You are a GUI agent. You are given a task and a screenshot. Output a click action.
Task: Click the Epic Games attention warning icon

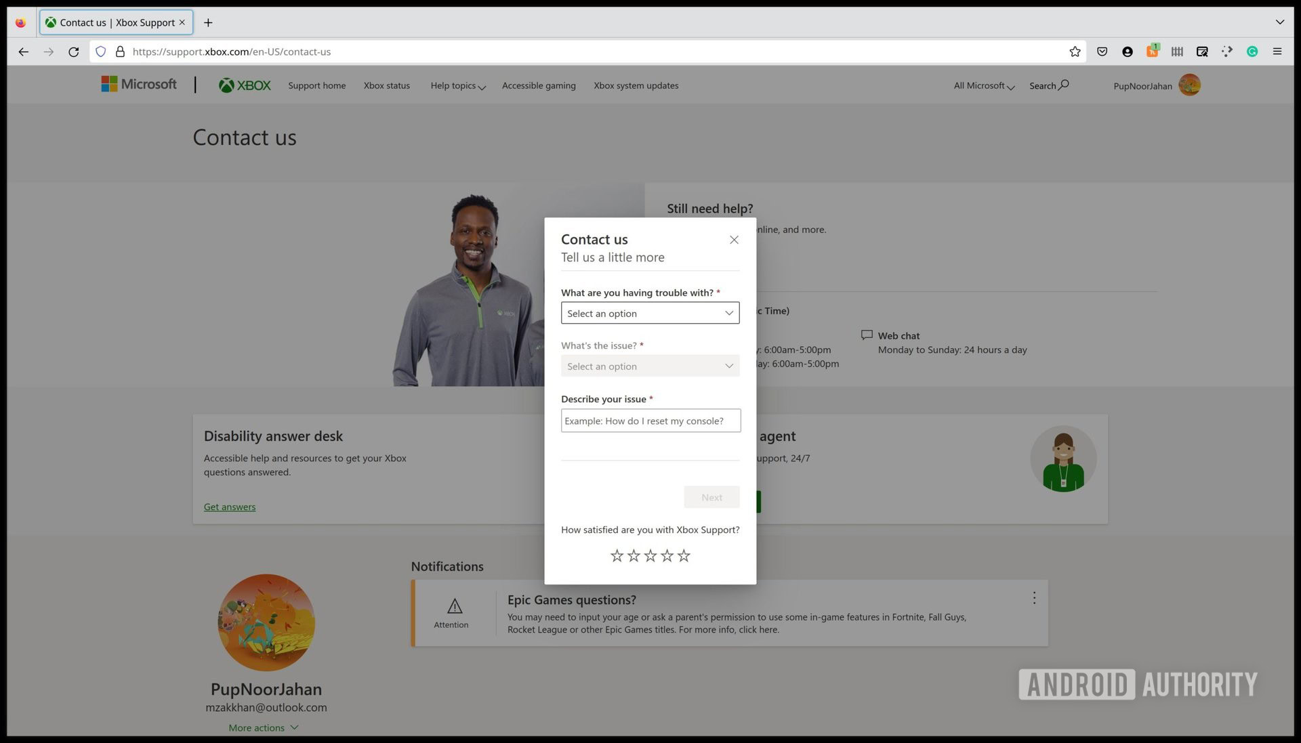pyautogui.click(x=452, y=606)
